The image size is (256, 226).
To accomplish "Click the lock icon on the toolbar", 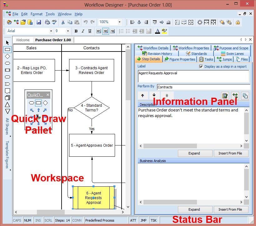I will pyautogui.click(x=237, y=22).
